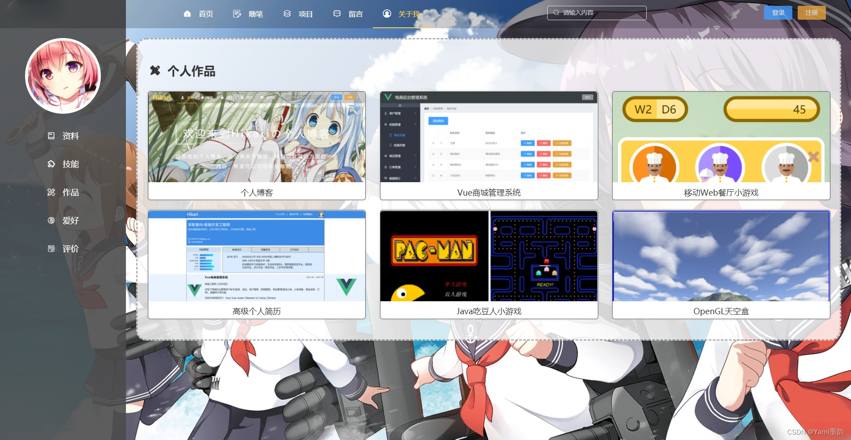This screenshot has height=440, width=851.
Task: Click the home icon beside 首页
Action: (187, 14)
